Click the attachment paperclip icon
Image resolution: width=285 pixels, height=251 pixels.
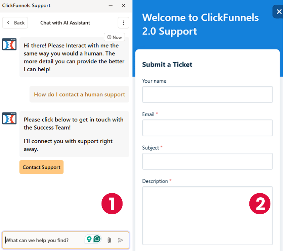[x=109, y=240]
